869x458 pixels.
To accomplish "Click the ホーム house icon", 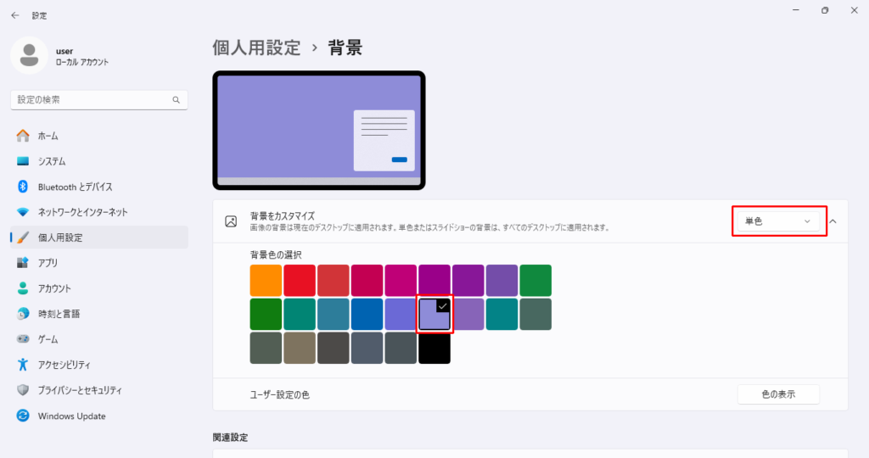I will (x=23, y=136).
